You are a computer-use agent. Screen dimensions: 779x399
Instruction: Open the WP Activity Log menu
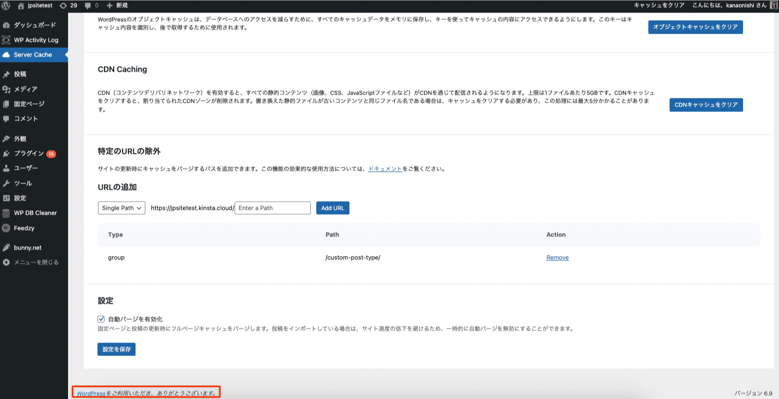pos(34,40)
